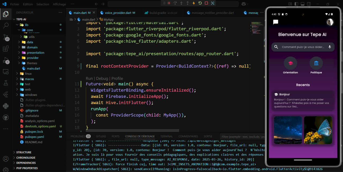This screenshot has width=343, height=172.
Task: Restart the debug session green icon
Action: 200,3
